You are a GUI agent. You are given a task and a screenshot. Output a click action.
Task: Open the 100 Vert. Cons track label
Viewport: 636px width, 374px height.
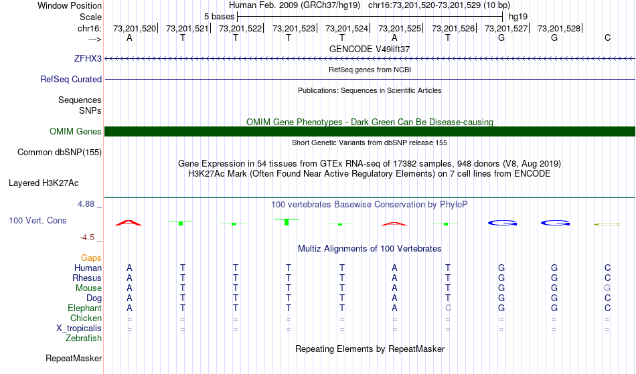[x=37, y=220]
